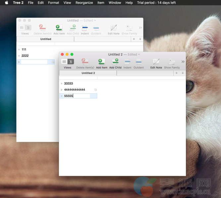This screenshot has width=221, height=198.
Task: Select list view toggle in background Untitled window
Action: [x=22, y=28]
